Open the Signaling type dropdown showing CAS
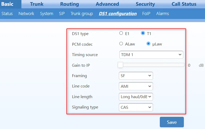The width and height of the screenshot is (205, 129). tap(136, 107)
